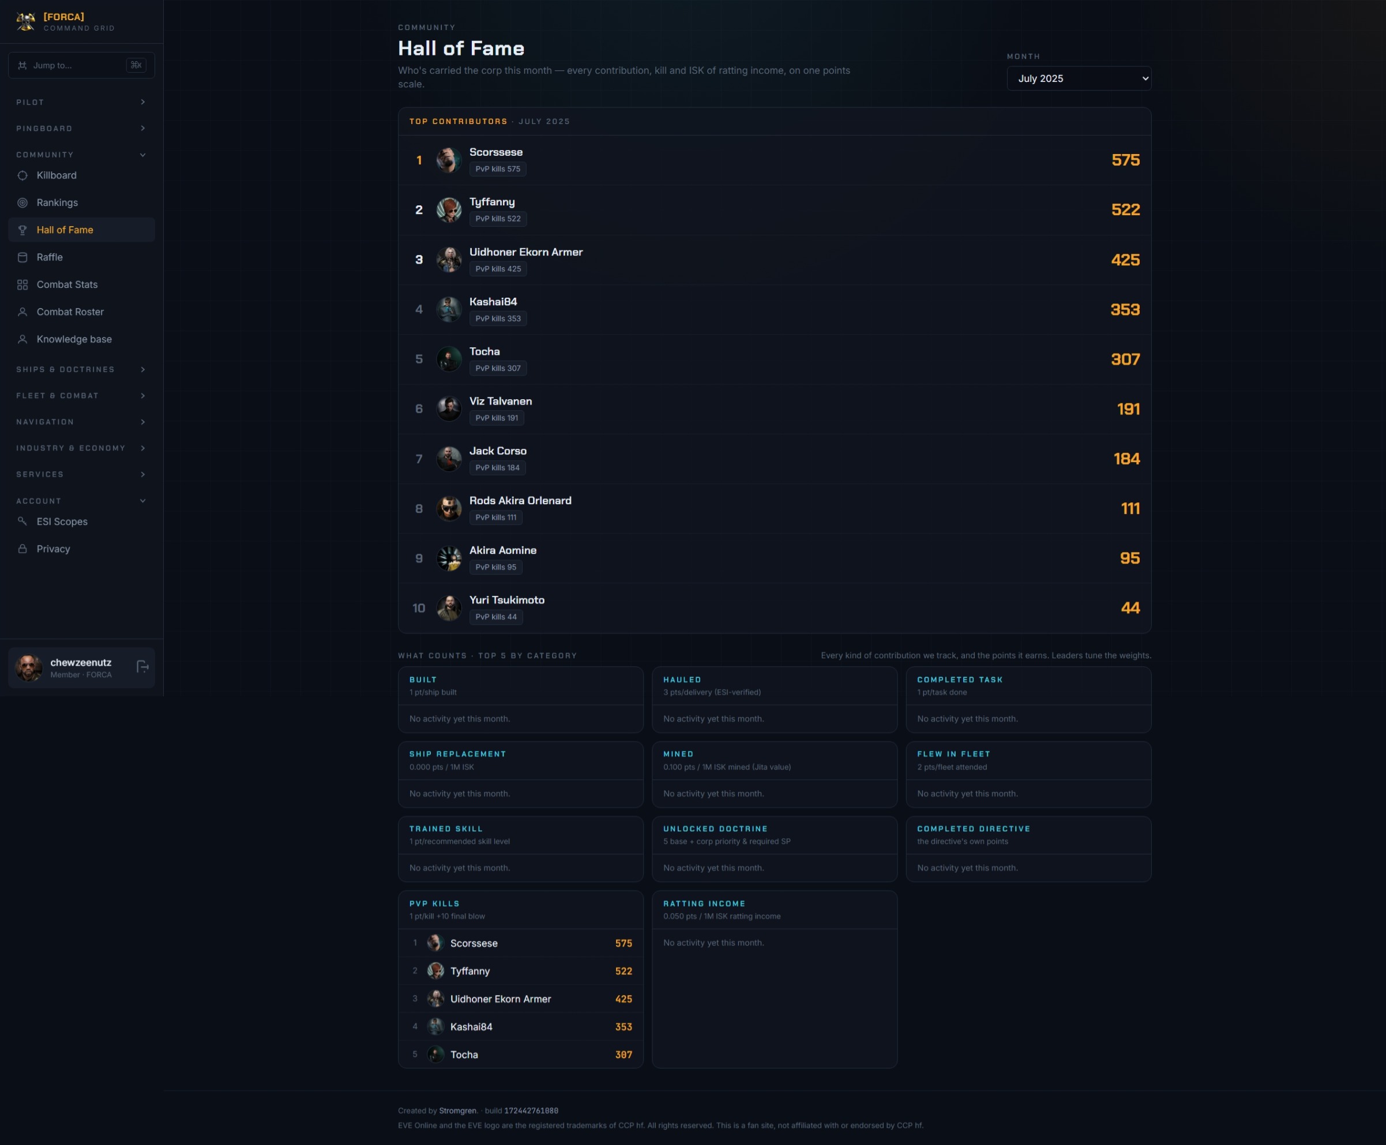Click Yuri Tsukimoto's avatar
The image size is (1386, 1145).
449,608
